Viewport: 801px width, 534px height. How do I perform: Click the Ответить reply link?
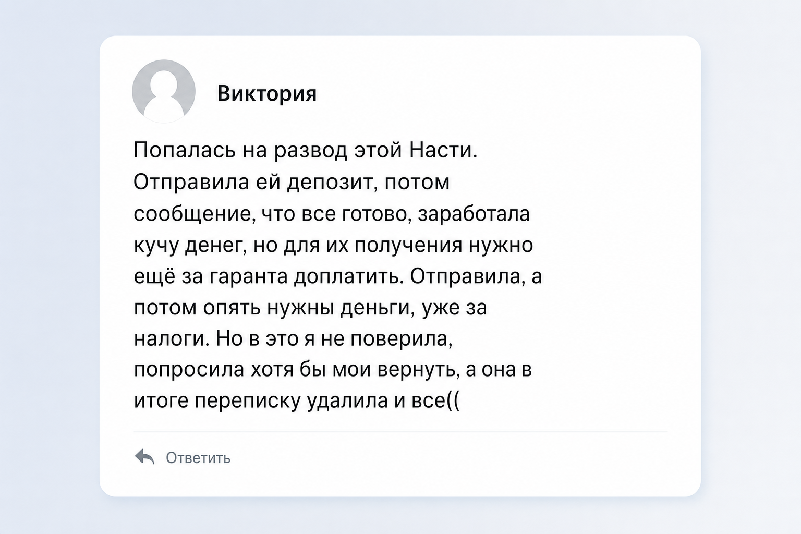click(x=198, y=458)
